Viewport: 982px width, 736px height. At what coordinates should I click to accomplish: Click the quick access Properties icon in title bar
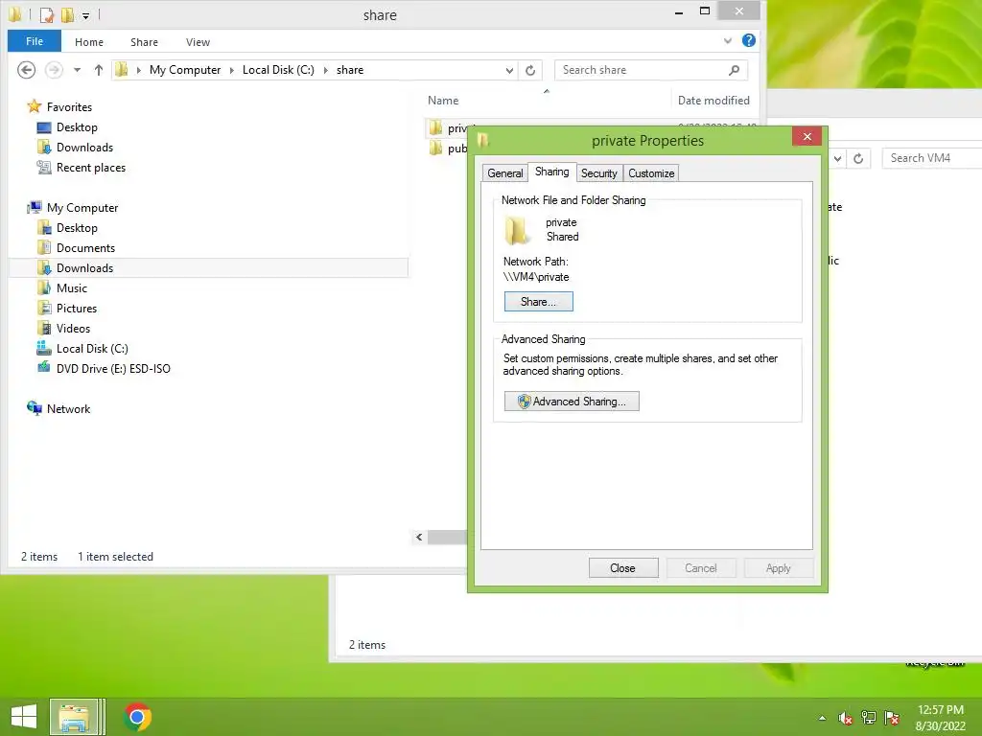[x=47, y=14]
